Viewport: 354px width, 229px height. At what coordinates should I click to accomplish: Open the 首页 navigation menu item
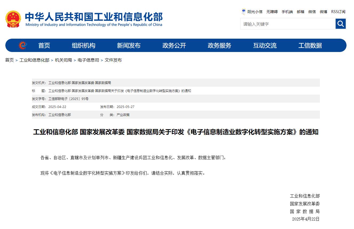(44, 46)
